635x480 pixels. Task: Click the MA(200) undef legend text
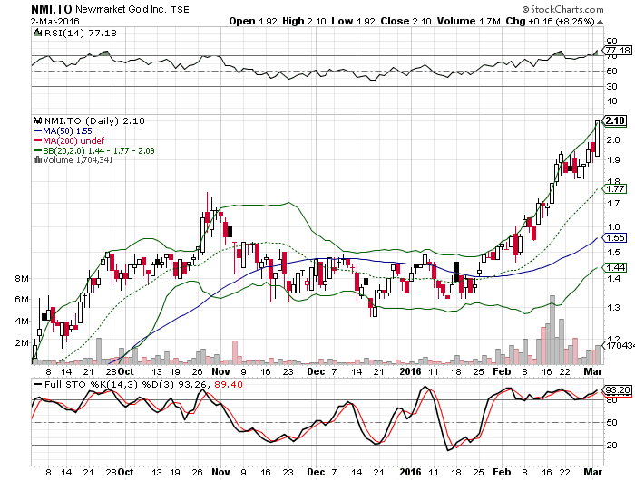pos(73,140)
